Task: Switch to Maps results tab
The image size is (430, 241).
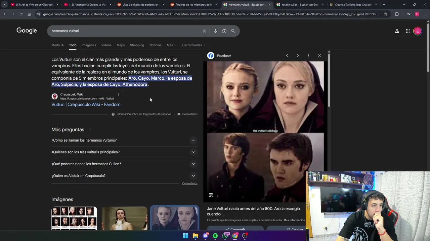Action: pos(121,45)
